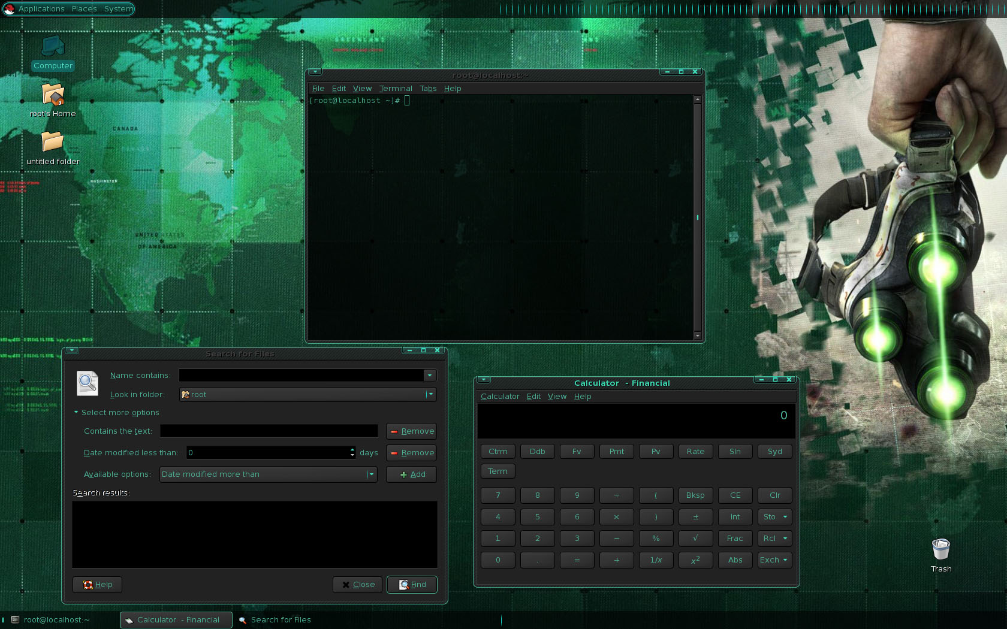Viewport: 1007px width, 629px height.
Task: Open the terminal's Terminal menu
Action: pos(396,89)
